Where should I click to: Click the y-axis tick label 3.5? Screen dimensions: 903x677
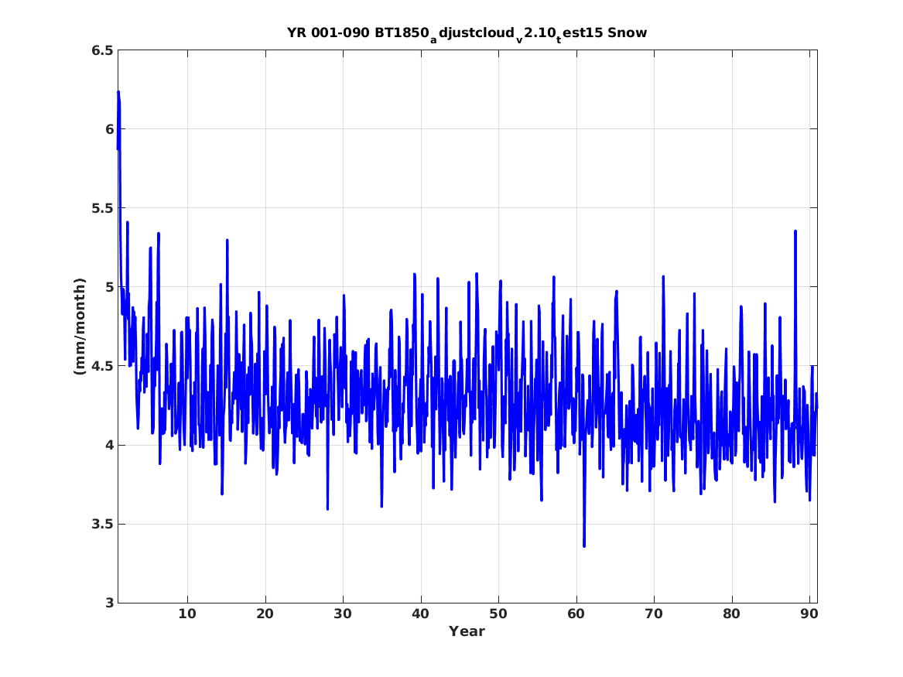[x=101, y=525]
